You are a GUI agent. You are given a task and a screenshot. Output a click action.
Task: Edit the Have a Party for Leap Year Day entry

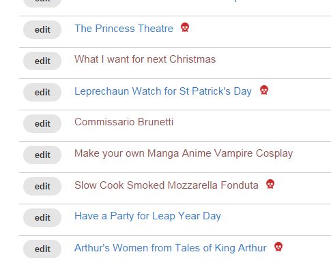(x=42, y=217)
